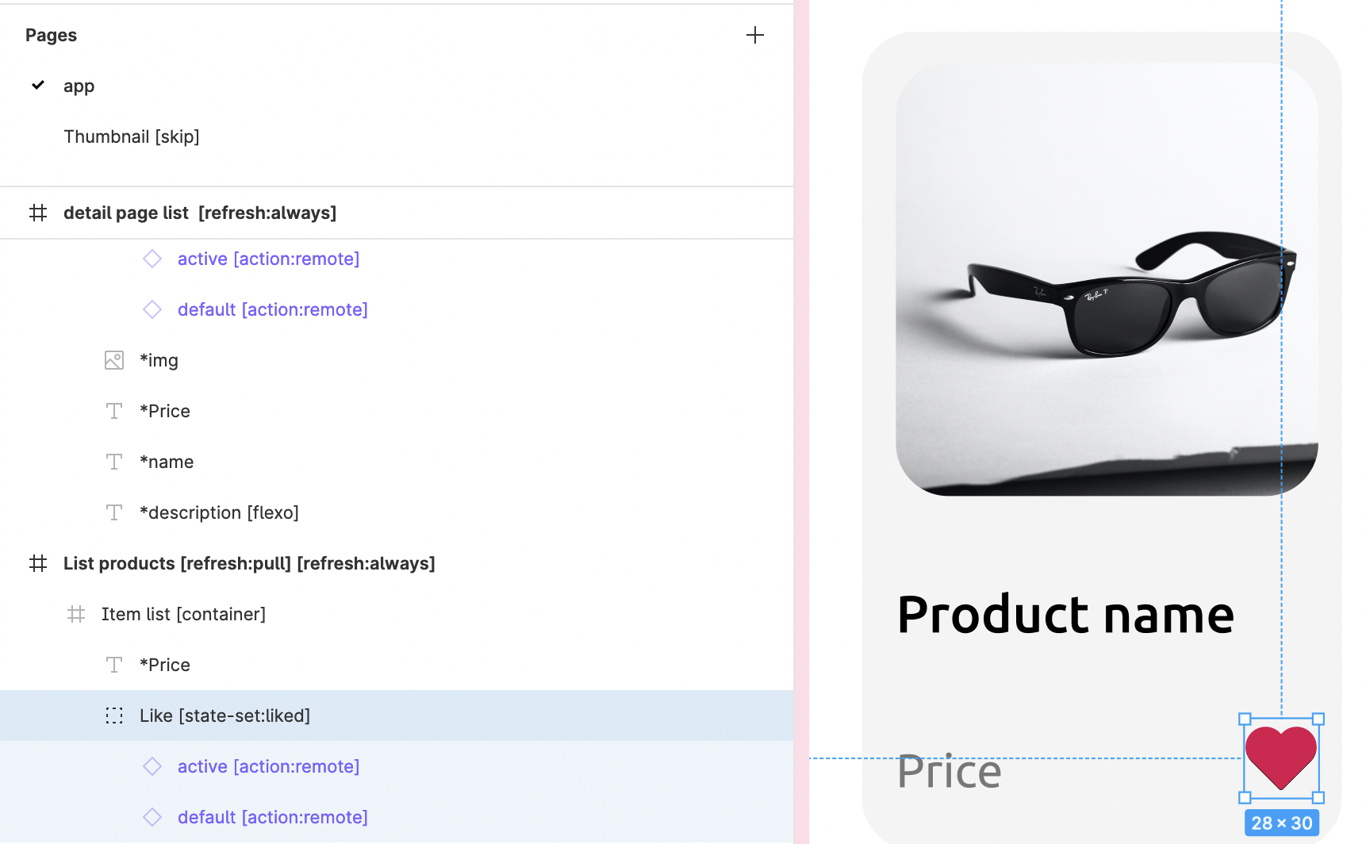Select the checked app page

[x=79, y=86]
